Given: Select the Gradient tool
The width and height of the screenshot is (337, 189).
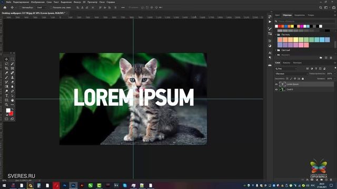Looking at the screenshot, I should [x=6, y=87].
